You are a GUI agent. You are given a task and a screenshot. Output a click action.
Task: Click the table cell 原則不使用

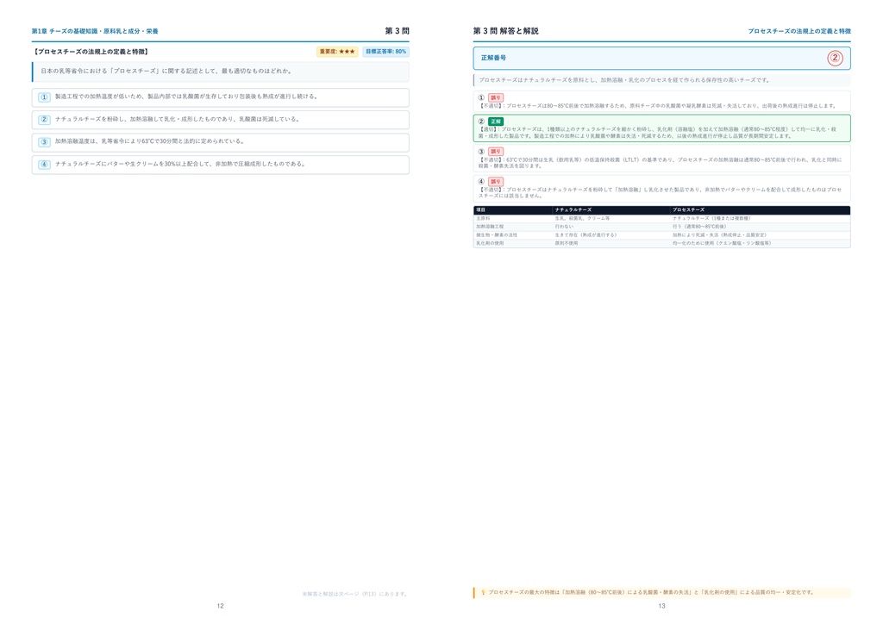click(x=567, y=244)
